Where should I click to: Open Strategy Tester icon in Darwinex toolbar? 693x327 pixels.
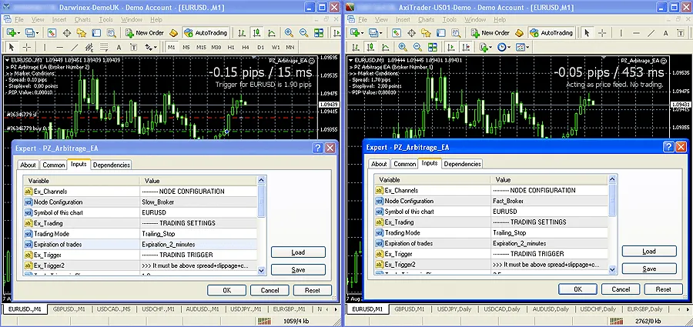point(111,32)
